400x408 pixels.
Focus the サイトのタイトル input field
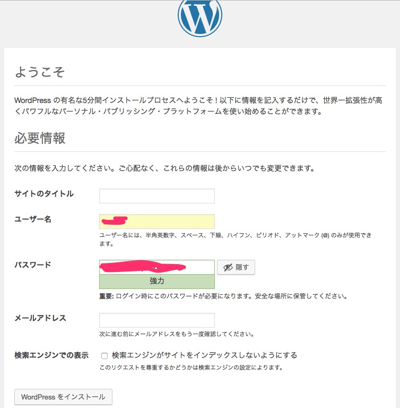pos(157,196)
